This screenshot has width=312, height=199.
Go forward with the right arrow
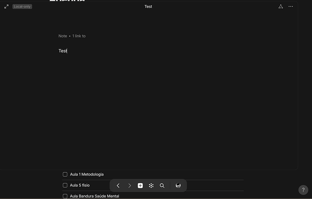click(x=129, y=185)
